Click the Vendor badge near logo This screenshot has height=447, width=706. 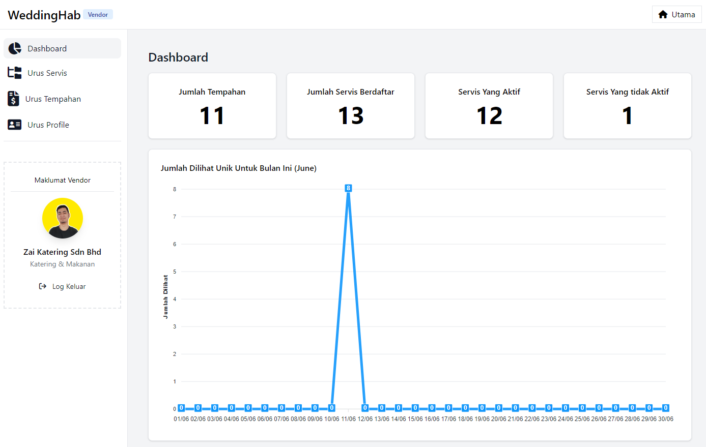coord(98,15)
